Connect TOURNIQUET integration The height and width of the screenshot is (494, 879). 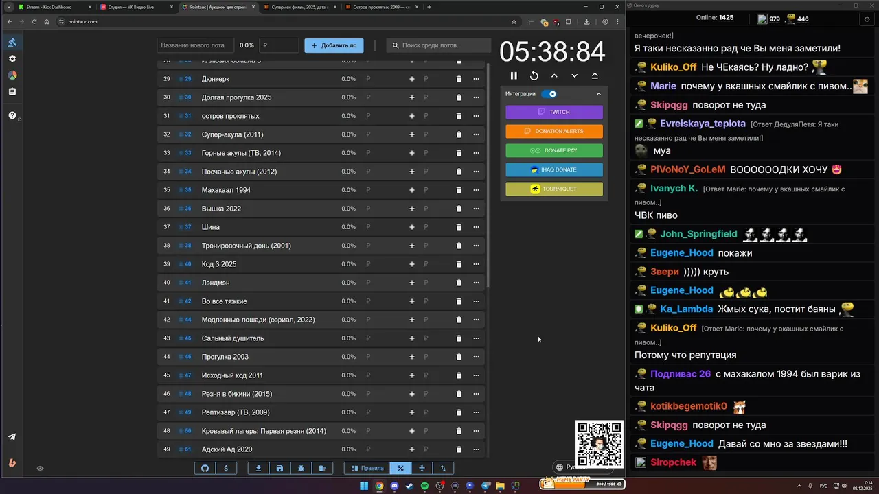554,189
